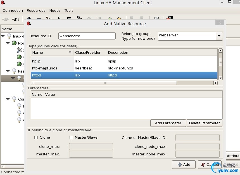Screen dimensions: 240x175
Task: Click the Add Parameter button
Action: click(x=168, y=123)
